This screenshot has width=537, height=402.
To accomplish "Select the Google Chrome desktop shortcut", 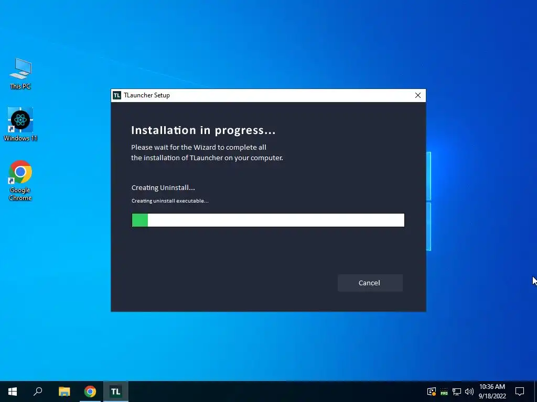I will point(20,181).
